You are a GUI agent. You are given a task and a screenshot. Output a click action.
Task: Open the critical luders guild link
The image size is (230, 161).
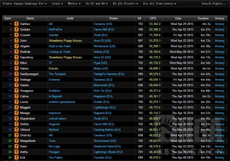click(57, 119)
